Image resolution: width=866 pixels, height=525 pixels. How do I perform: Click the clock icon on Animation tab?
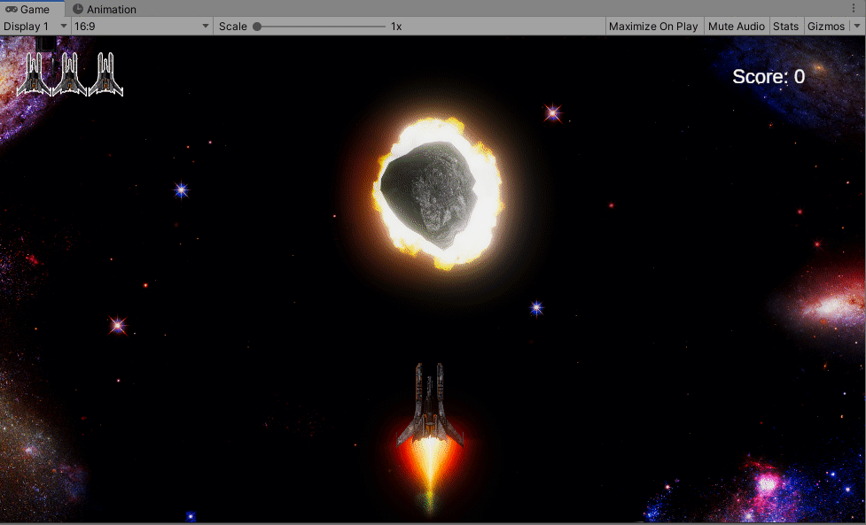(78, 9)
